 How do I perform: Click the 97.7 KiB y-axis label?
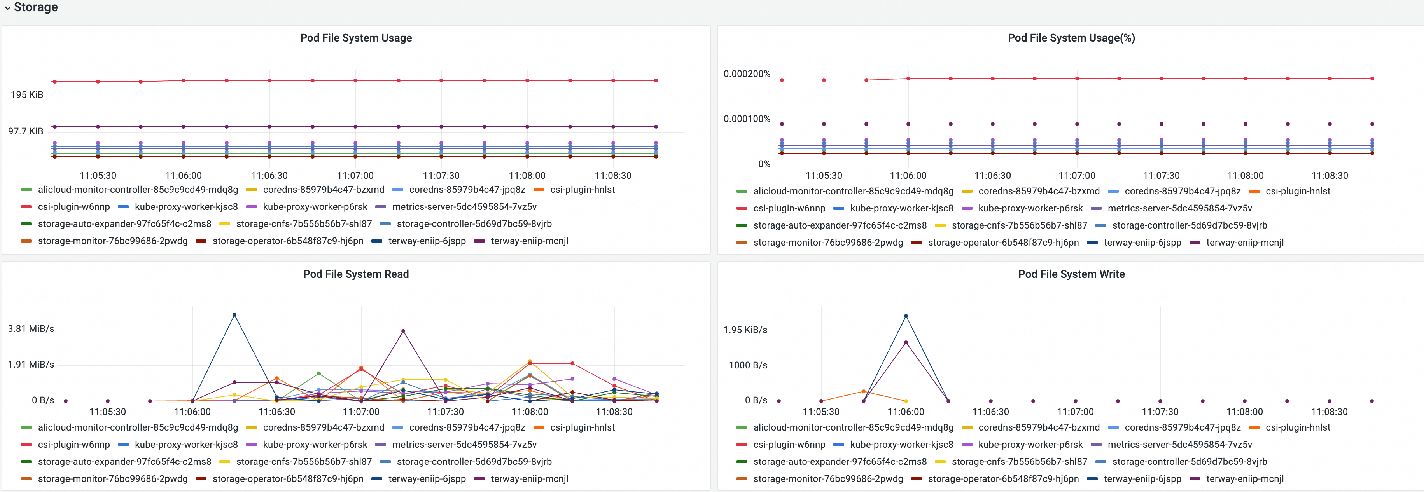25,131
